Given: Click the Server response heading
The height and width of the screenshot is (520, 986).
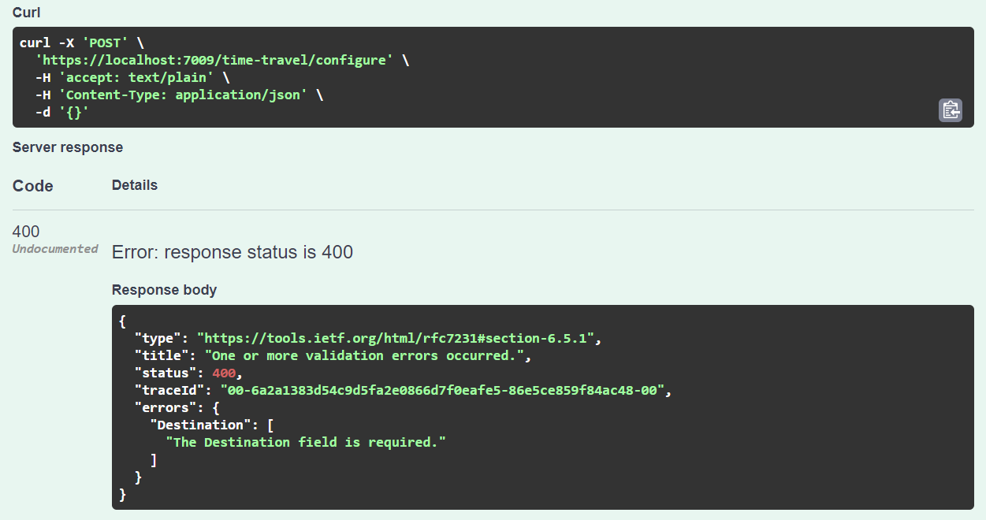Looking at the screenshot, I should click(68, 147).
